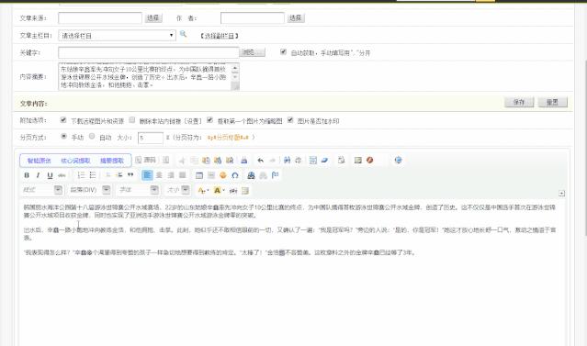This screenshot has height=346, width=587.
Task: Toggle bold formatting (B)
Action: pyautogui.click(x=27, y=175)
